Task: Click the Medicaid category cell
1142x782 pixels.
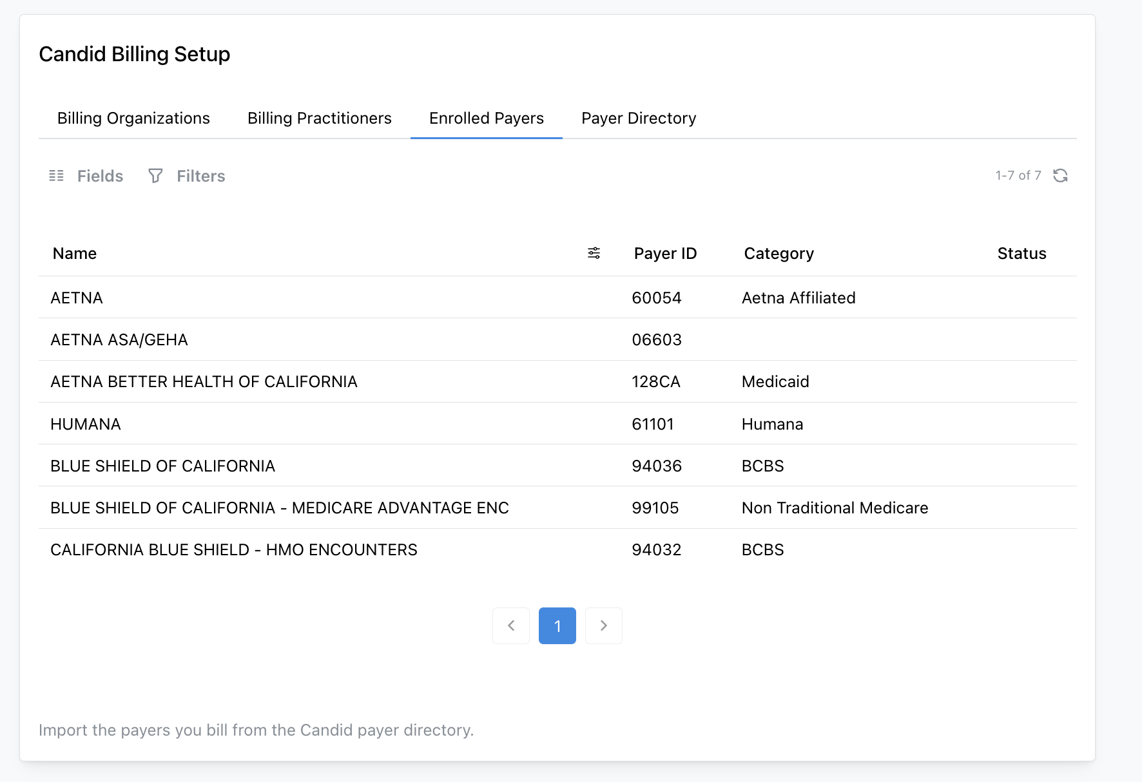Action: tap(775, 381)
